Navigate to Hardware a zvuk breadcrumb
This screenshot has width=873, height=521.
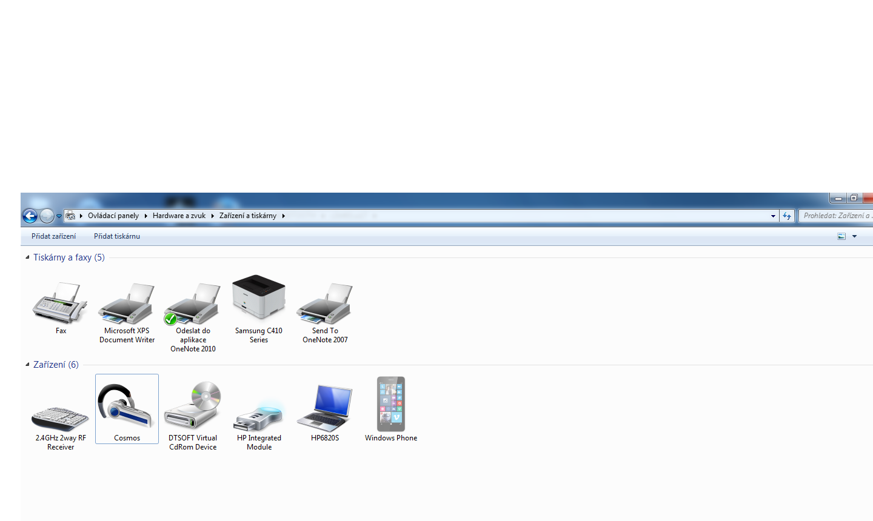[179, 216]
